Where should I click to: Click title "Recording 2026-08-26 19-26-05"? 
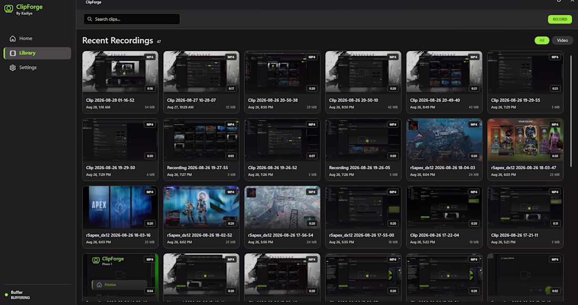point(359,168)
